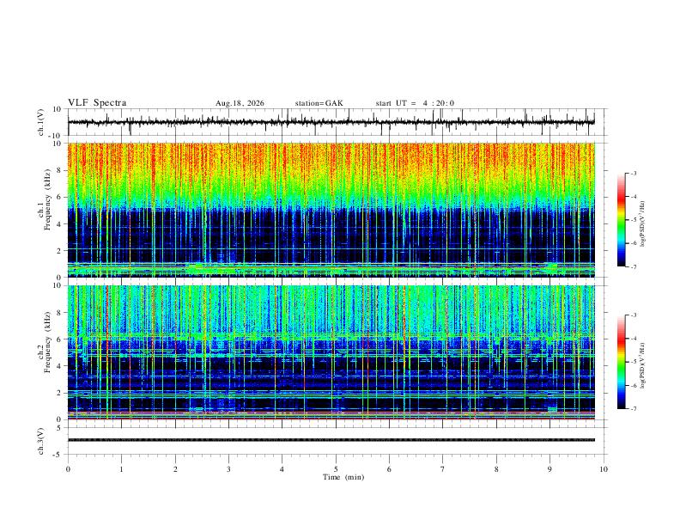Click the lower PSD color scale bar
This screenshot has height=526, width=680.
pyautogui.click(x=622, y=362)
